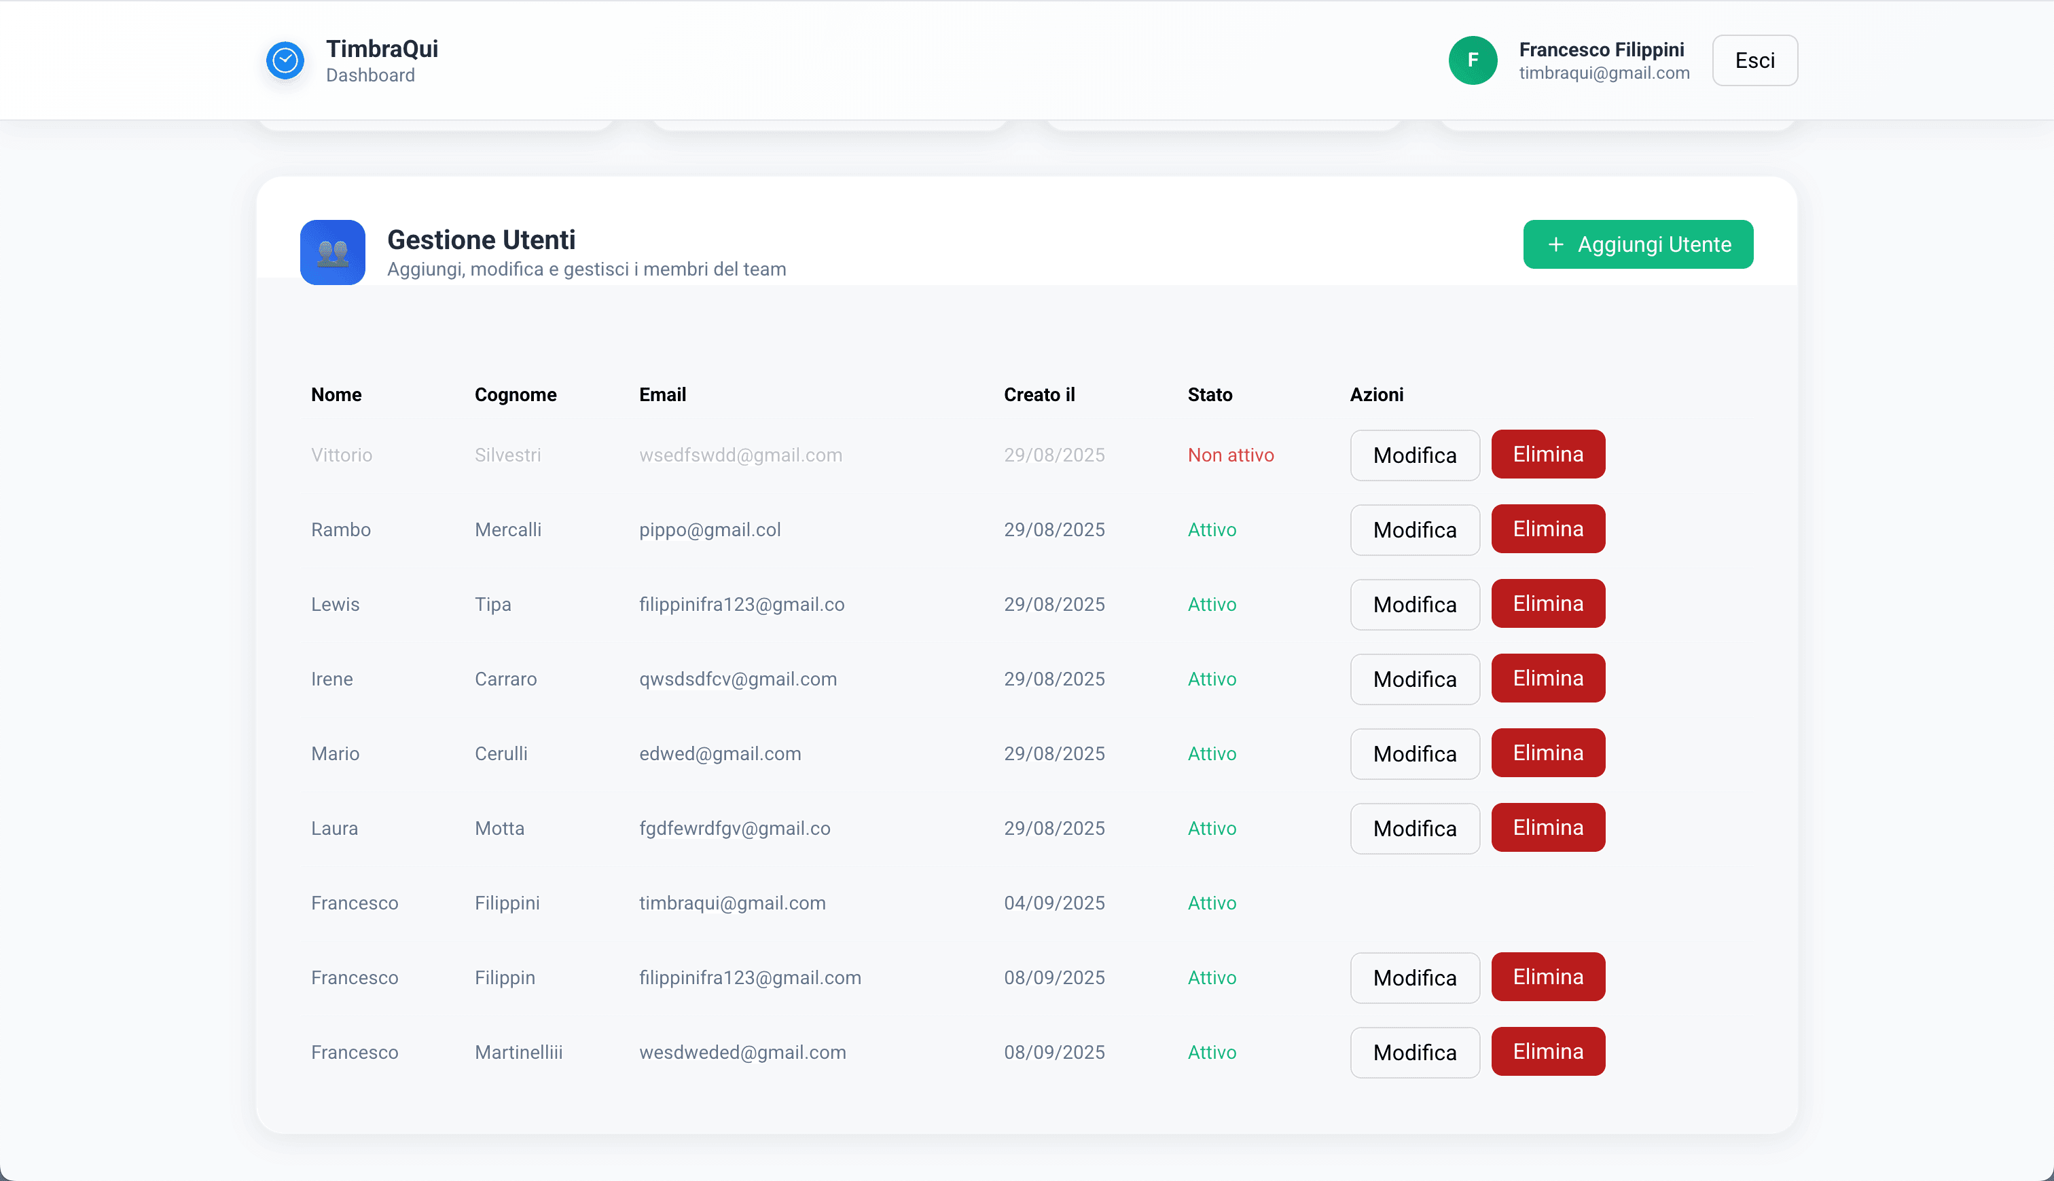Click Elimina for Mario Cerulli
Screen dimensions: 2054x1181
tap(1547, 753)
